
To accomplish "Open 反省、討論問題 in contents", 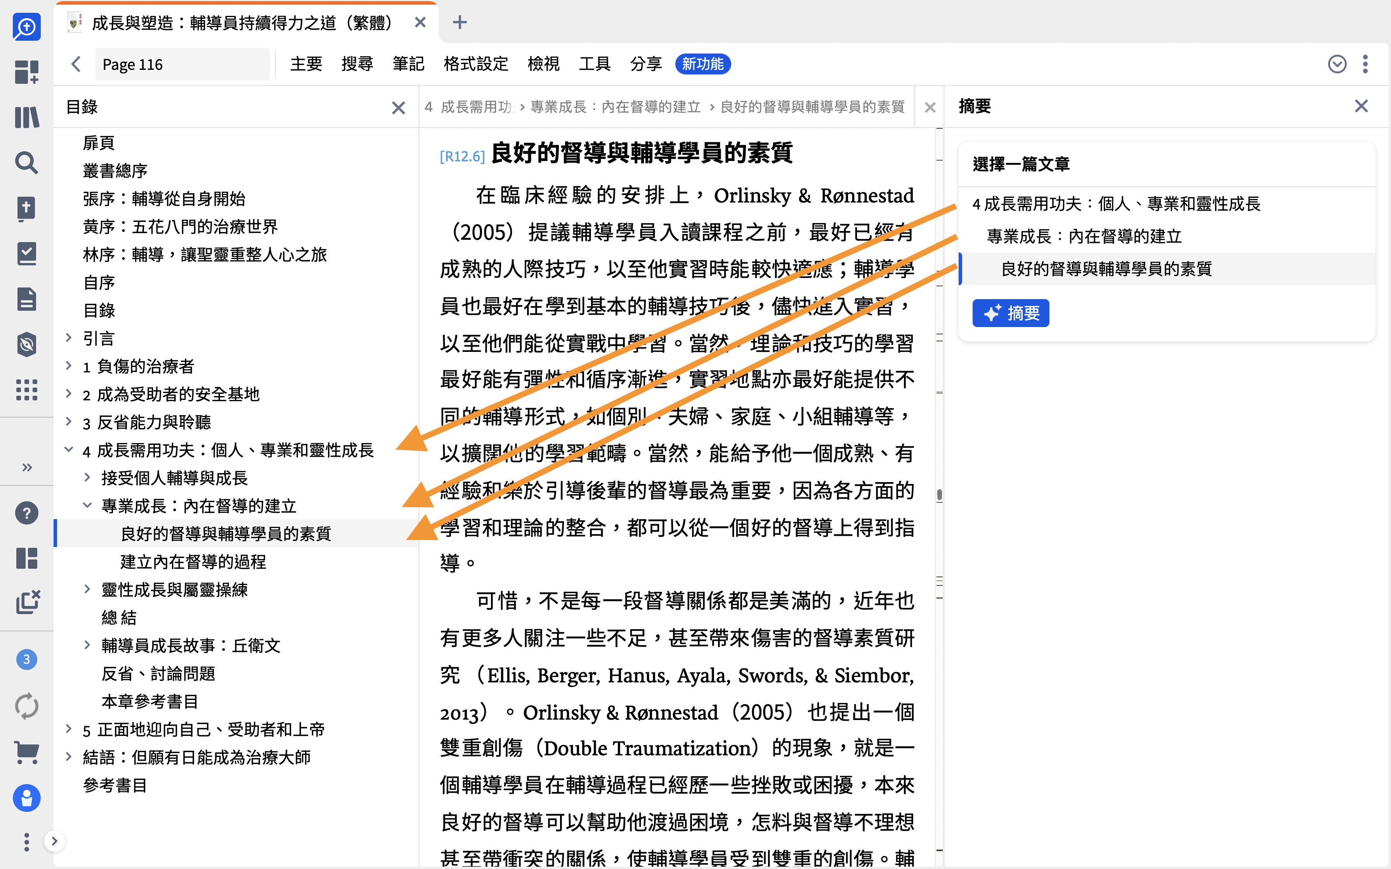I will [x=158, y=673].
